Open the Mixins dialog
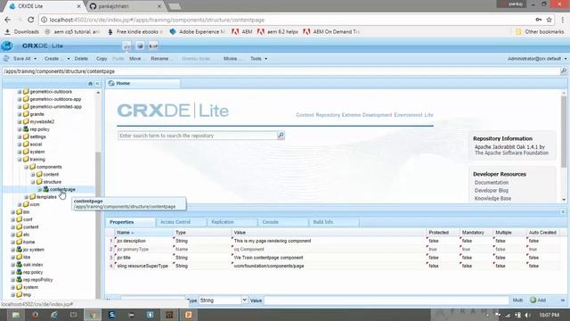This screenshot has width=570, height=321. coord(232,59)
